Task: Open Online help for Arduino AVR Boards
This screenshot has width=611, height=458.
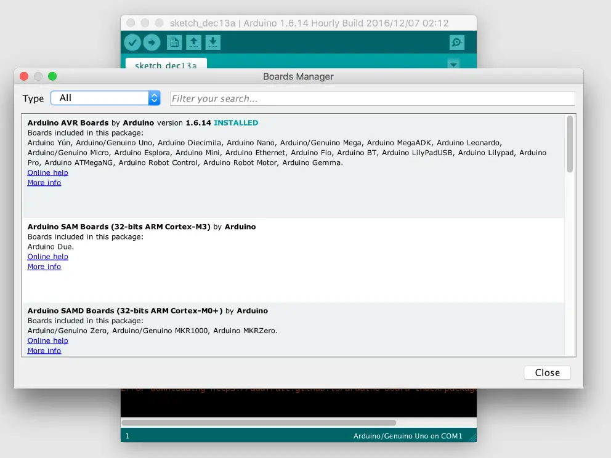Action: point(47,172)
